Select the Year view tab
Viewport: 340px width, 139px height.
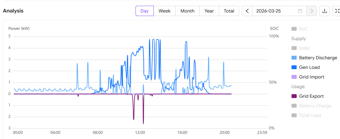pyautogui.click(x=209, y=11)
